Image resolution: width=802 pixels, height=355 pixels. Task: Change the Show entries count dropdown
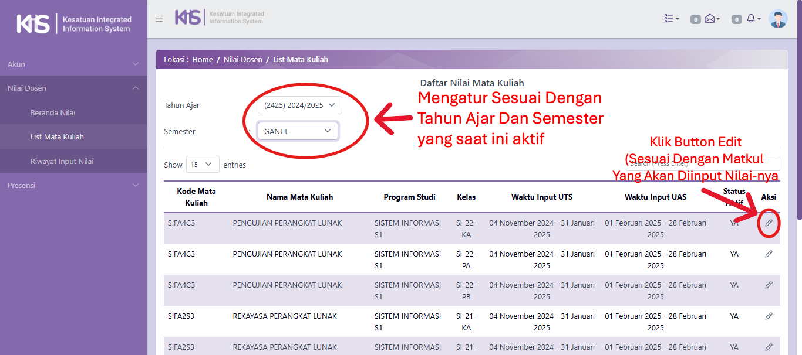[203, 165]
